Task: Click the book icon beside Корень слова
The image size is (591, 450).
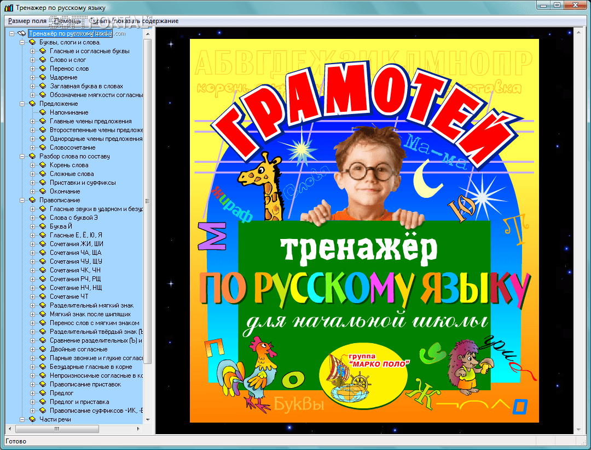Action: [x=43, y=165]
